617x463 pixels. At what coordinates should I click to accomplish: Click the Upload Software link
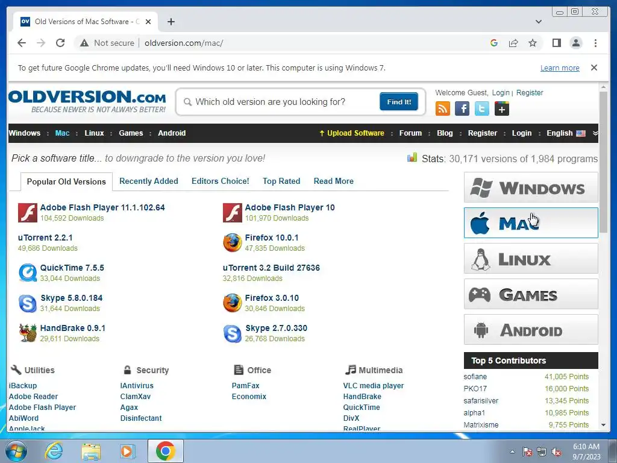pos(352,133)
